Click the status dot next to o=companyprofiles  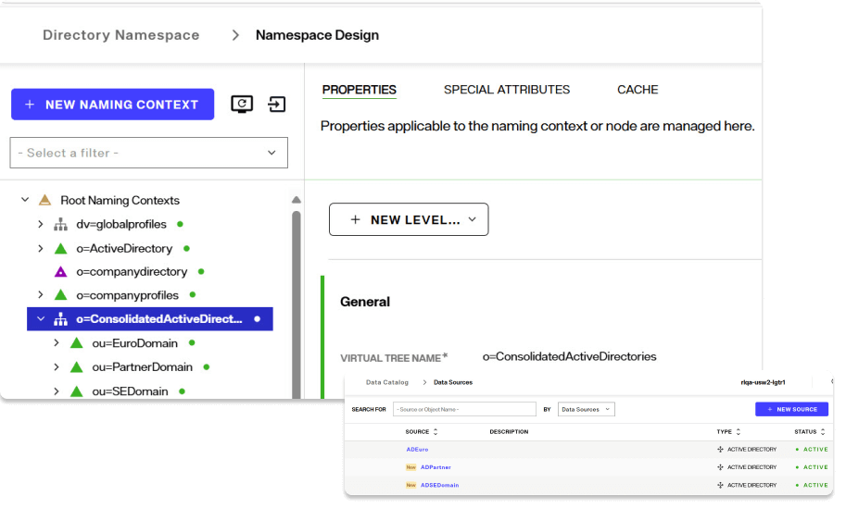tap(193, 294)
